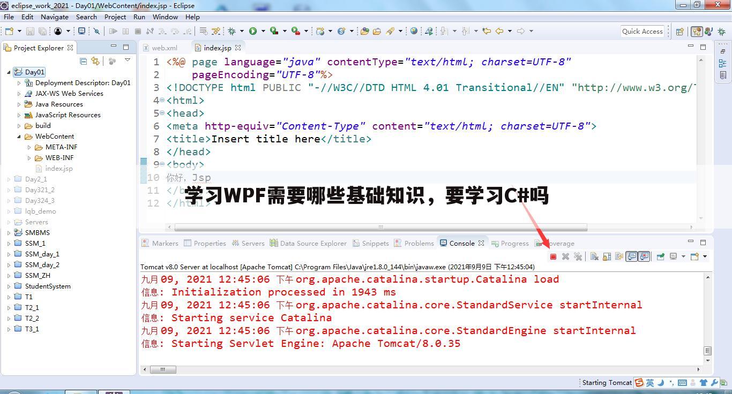Screen dimensions: 732x394
Task: Expand the StudentSystem project
Action: (x=9, y=286)
